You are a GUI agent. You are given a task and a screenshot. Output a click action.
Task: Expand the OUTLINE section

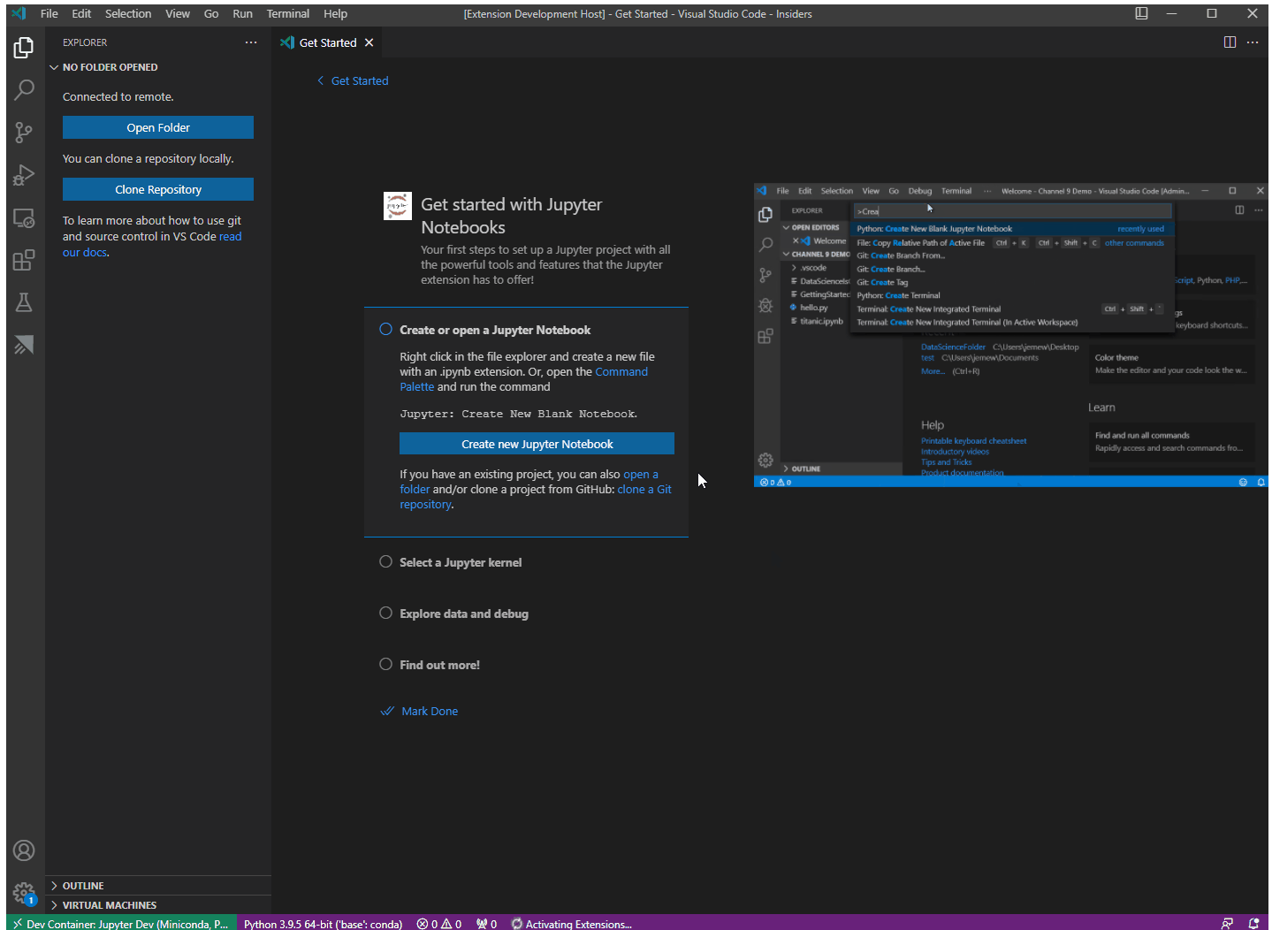click(158, 886)
